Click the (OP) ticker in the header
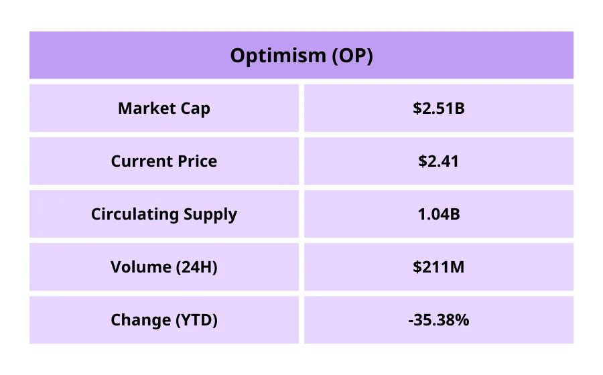 pyautogui.click(x=352, y=56)
